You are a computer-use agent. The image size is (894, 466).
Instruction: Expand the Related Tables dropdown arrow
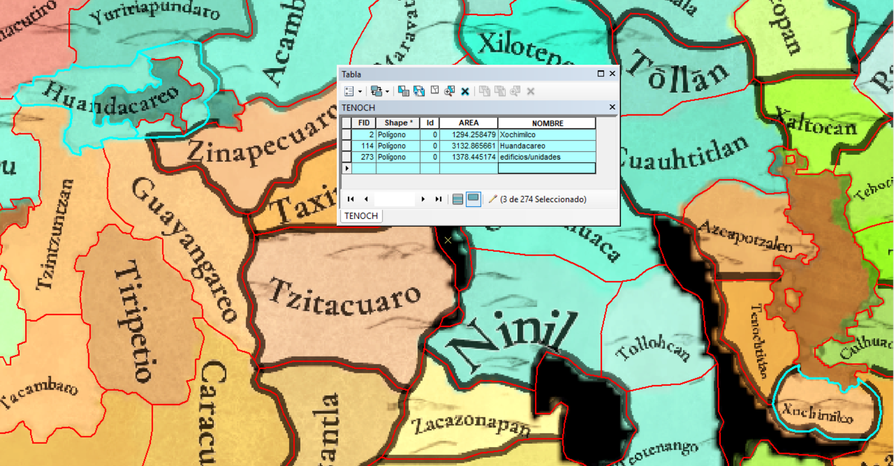pos(387,92)
